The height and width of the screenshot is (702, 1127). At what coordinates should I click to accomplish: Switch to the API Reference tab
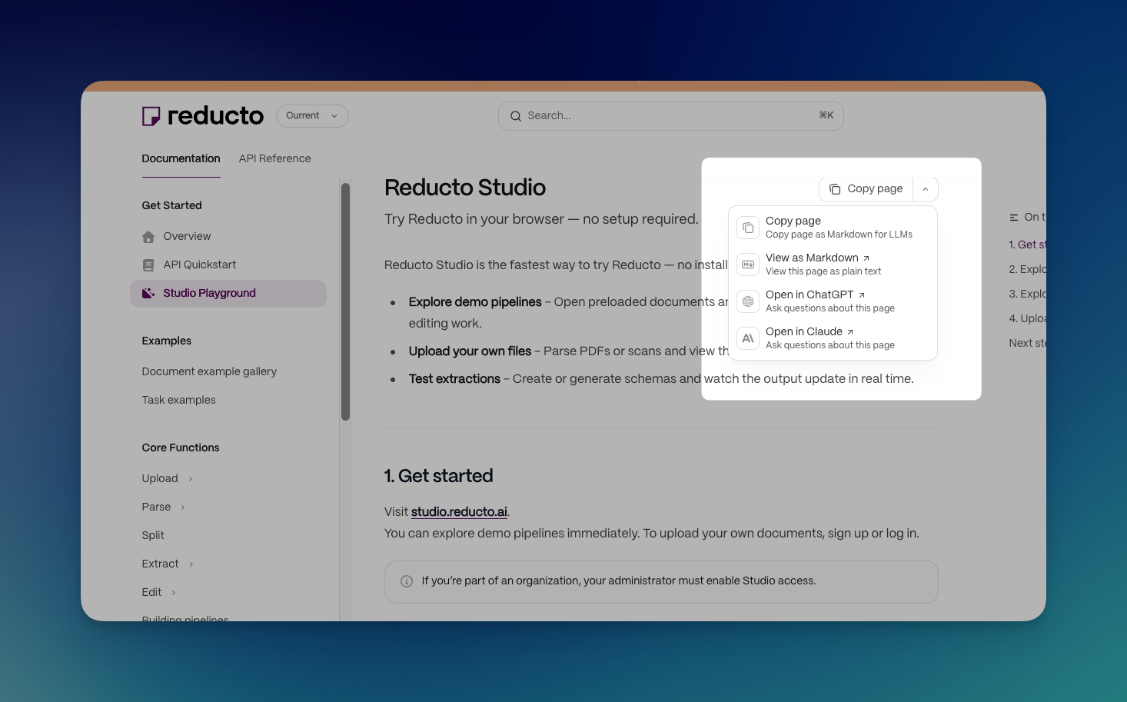275,158
